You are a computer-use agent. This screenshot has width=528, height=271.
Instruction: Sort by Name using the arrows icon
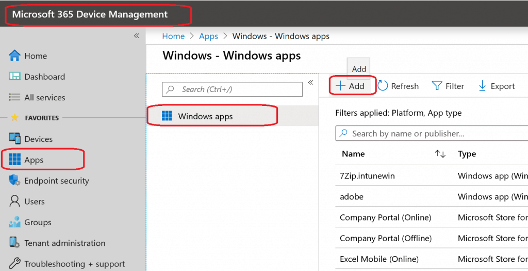(x=440, y=154)
